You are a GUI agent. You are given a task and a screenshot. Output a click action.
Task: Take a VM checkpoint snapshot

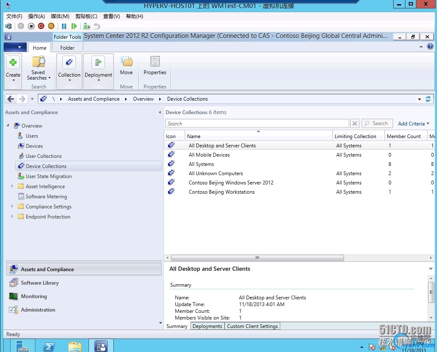point(87,26)
